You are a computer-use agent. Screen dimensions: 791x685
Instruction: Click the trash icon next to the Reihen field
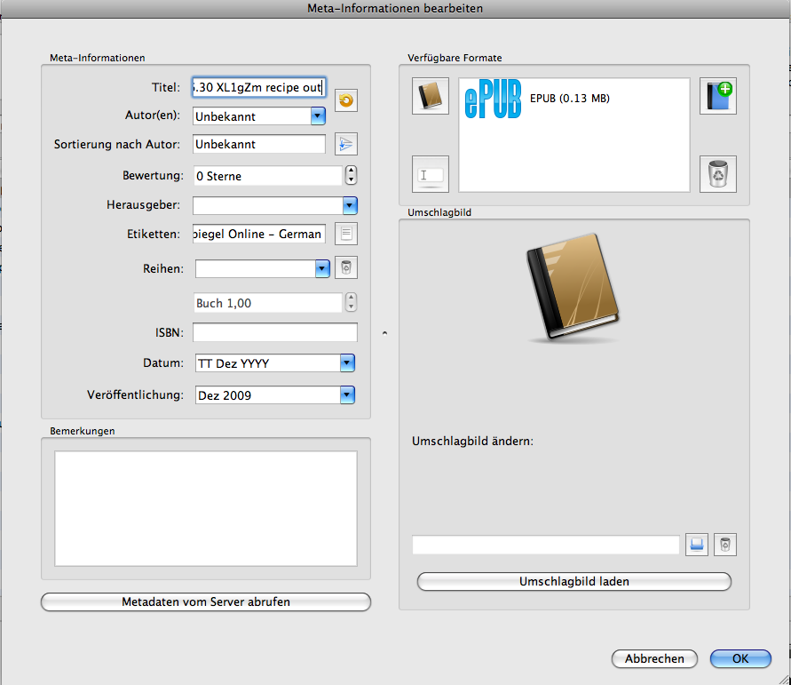click(346, 267)
